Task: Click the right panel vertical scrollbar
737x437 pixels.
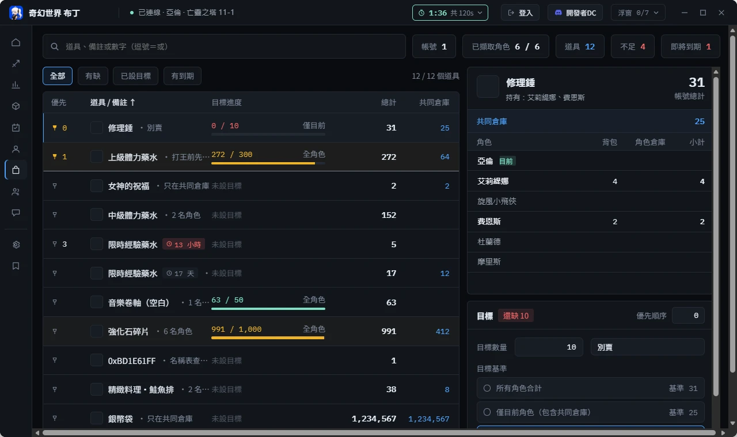Action: click(x=716, y=236)
